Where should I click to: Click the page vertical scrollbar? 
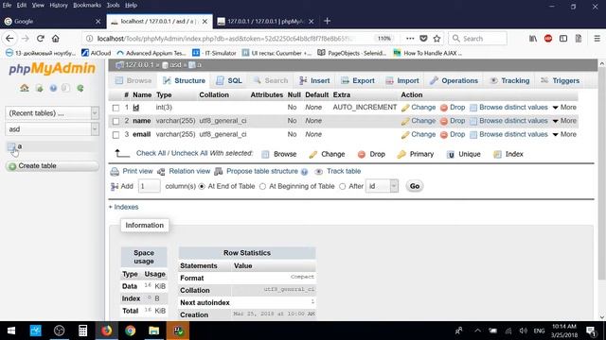click(x=601, y=174)
